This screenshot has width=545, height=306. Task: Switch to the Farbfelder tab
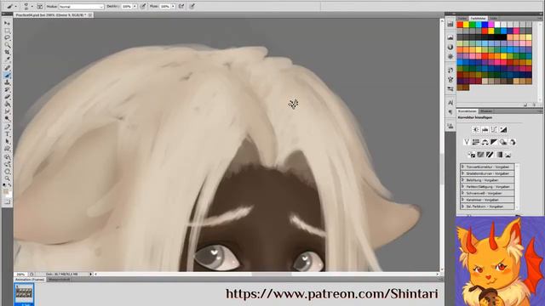[x=478, y=18]
